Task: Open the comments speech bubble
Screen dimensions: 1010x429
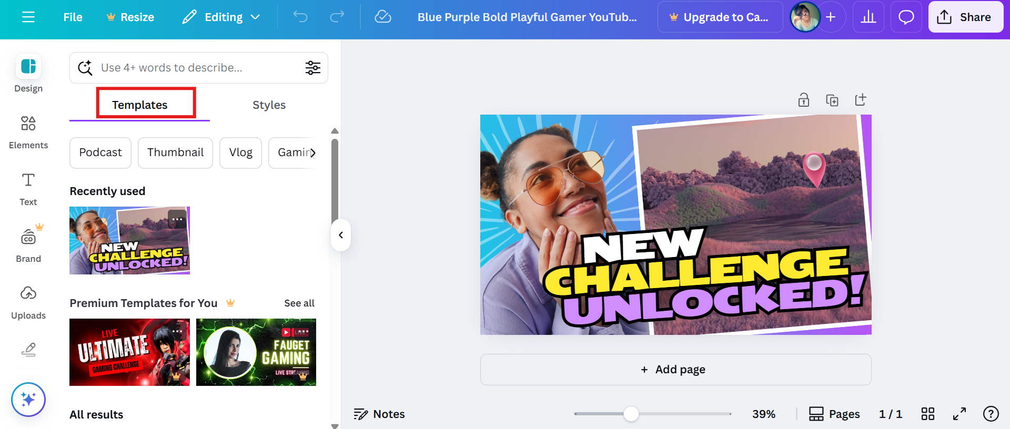Action: (x=906, y=17)
